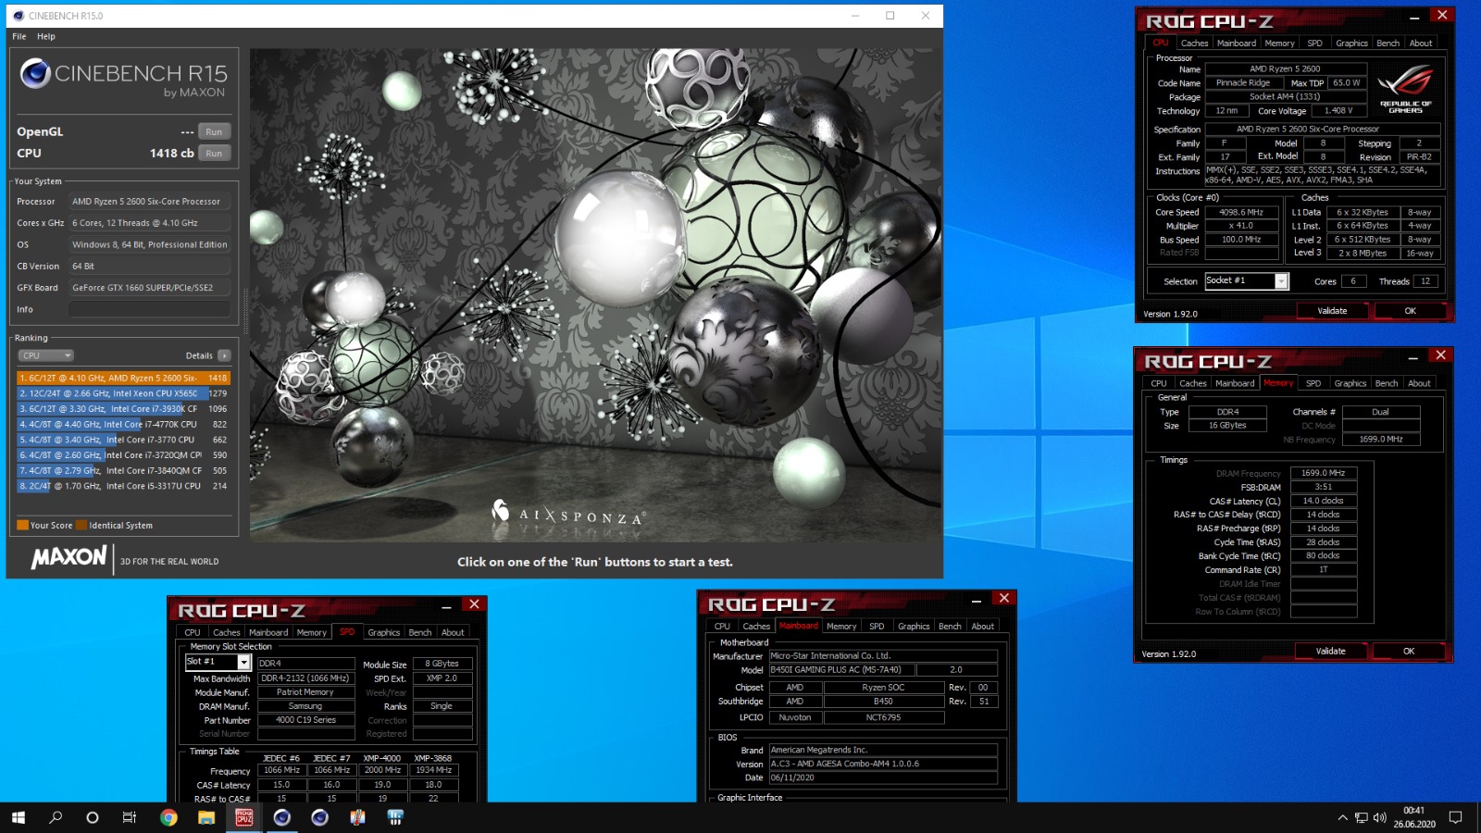The height and width of the screenshot is (833, 1481).
Task: Launch Google Chrome from taskbar
Action: pos(168,817)
